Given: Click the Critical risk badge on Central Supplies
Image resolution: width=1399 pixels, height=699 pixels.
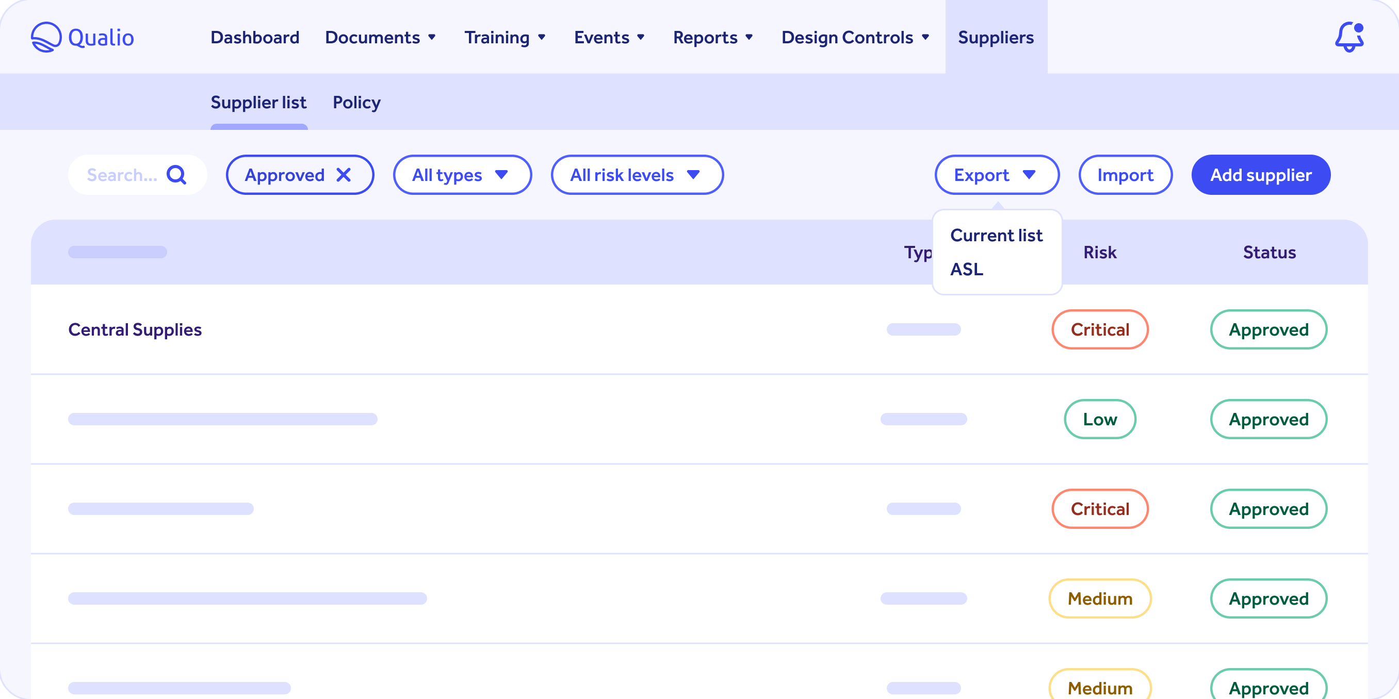Looking at the screenshot, I should tap(1099, 329).
